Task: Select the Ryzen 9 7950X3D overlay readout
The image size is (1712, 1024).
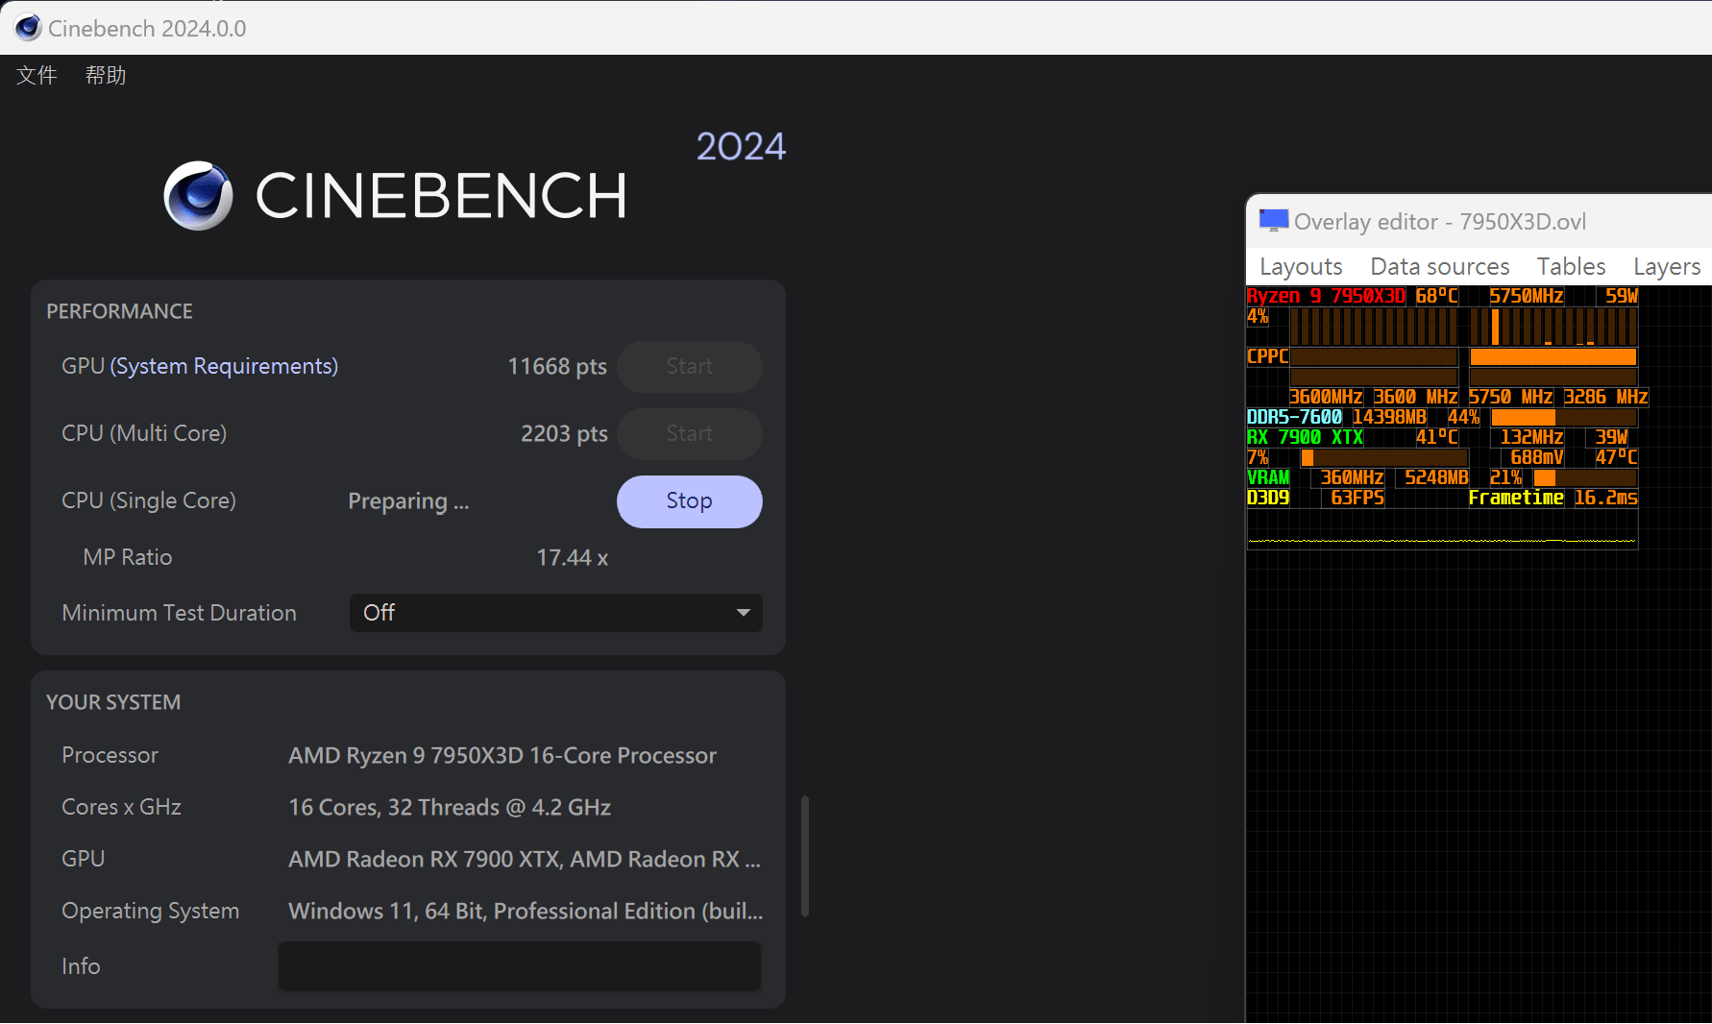Action: pyautogui.click(x=1326, y=296)
